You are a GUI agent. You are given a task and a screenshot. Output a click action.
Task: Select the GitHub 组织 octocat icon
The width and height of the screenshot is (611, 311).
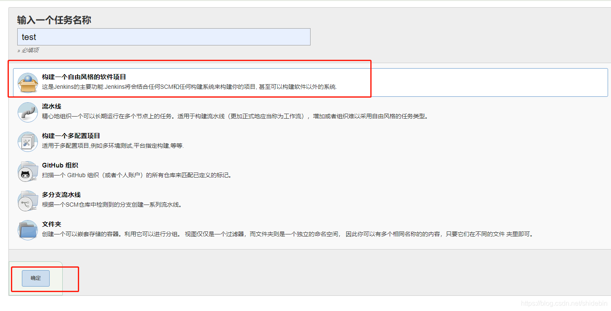coord(28,171)
